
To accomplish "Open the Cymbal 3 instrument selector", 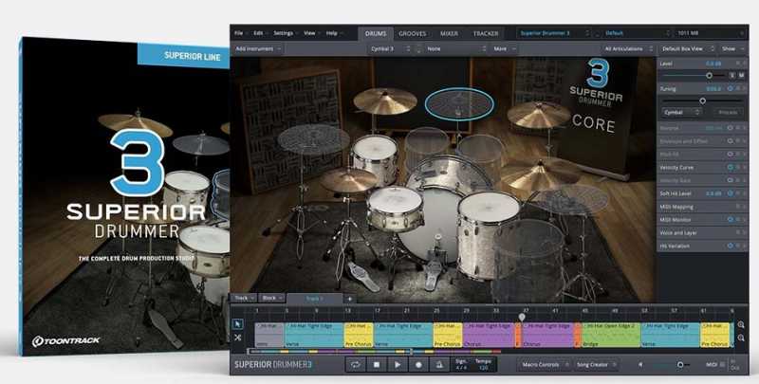I will [x=390, y=49].
